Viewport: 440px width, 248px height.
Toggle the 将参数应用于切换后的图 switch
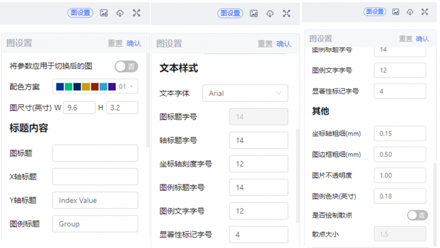point(126,67)
